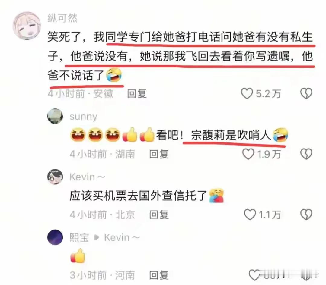This screenshot has width=326, height=285.
Task: Open username sunny
Action: click(x=84, y=117)
